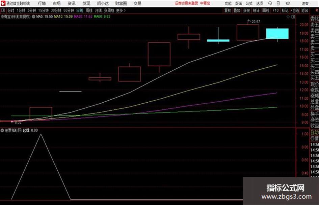Open the 资讯 menu
Viewport: 319px width, 205px height.
pos(72,3)
